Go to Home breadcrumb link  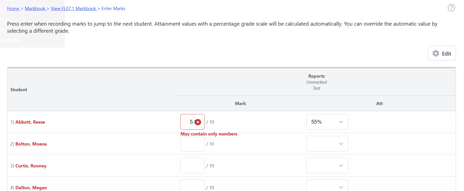13,9
